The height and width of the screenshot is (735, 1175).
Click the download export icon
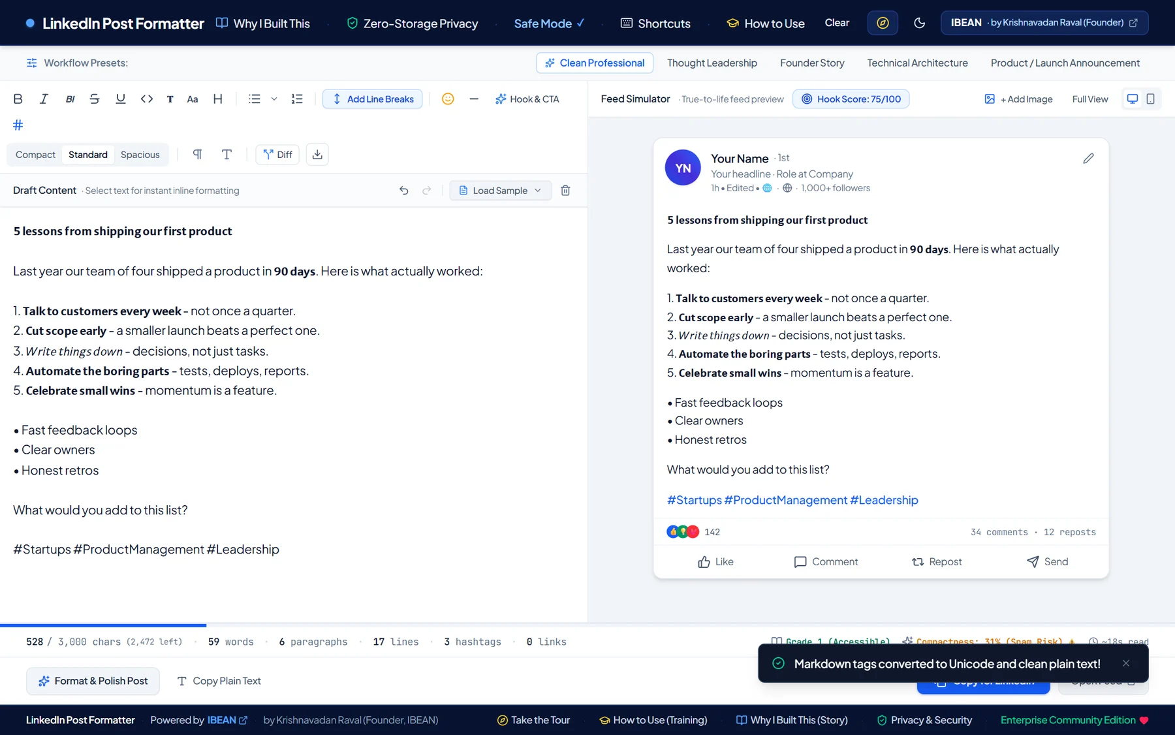[317, 155]
